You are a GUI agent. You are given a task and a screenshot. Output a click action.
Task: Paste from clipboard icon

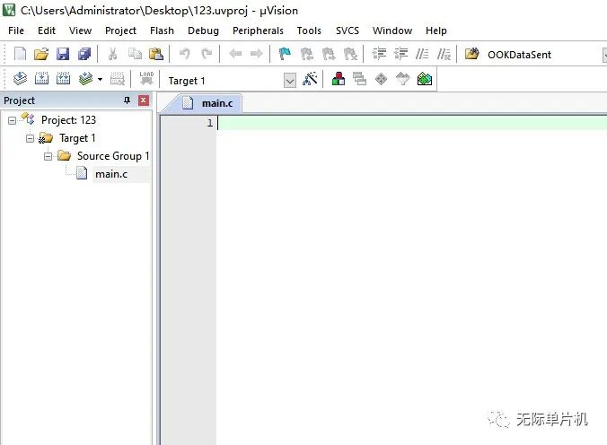[156, 54]
